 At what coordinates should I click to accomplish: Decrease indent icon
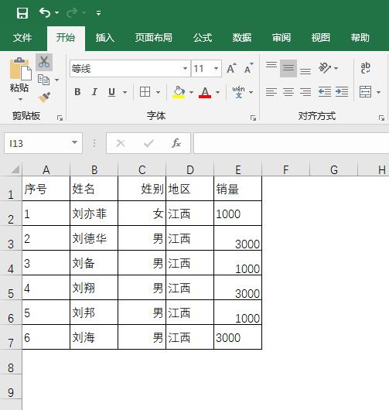coord(325,92)
